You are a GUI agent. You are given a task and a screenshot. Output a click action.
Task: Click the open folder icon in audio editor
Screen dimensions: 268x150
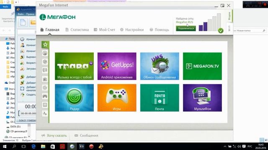click(33, 22)
